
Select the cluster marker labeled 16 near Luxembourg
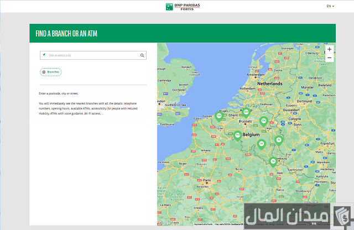273,161
